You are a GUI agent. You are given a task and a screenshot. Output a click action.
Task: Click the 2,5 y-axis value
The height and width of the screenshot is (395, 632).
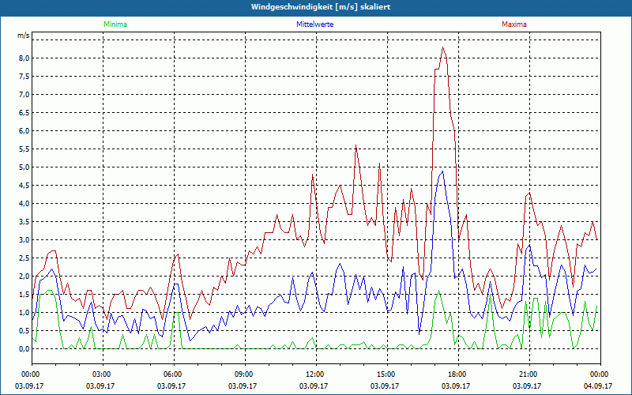pyautogui.click(x=24, y=258)
